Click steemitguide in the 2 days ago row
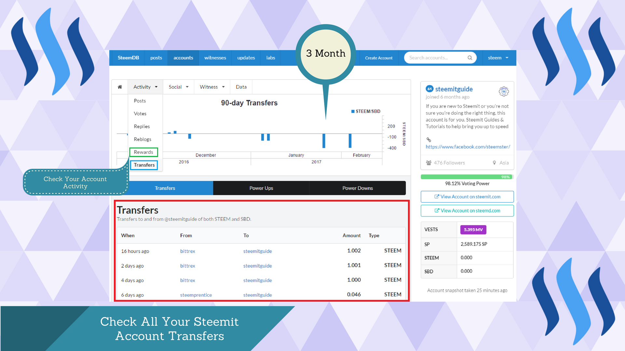This screenshot has width=625, height=351. coord(257,266)
